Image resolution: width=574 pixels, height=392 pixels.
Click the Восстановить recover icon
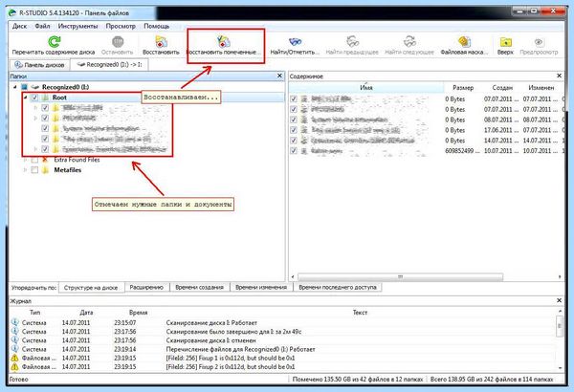click(x=161, y=42)
